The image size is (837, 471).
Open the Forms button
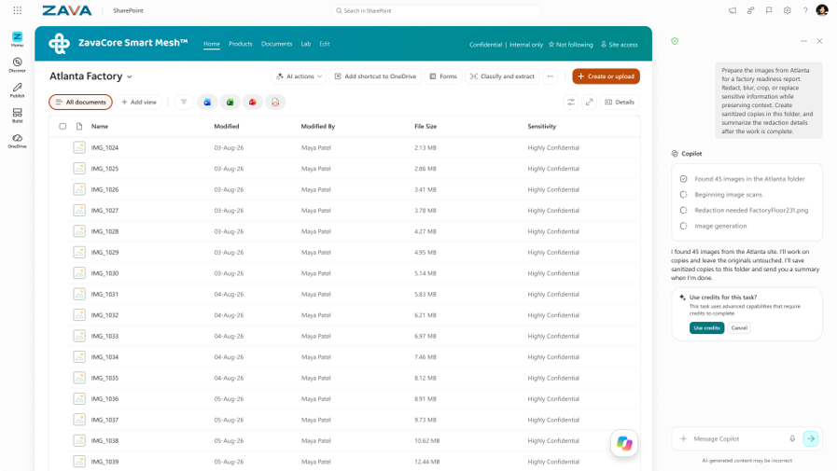pyautogui.click(x=443, y=76)
